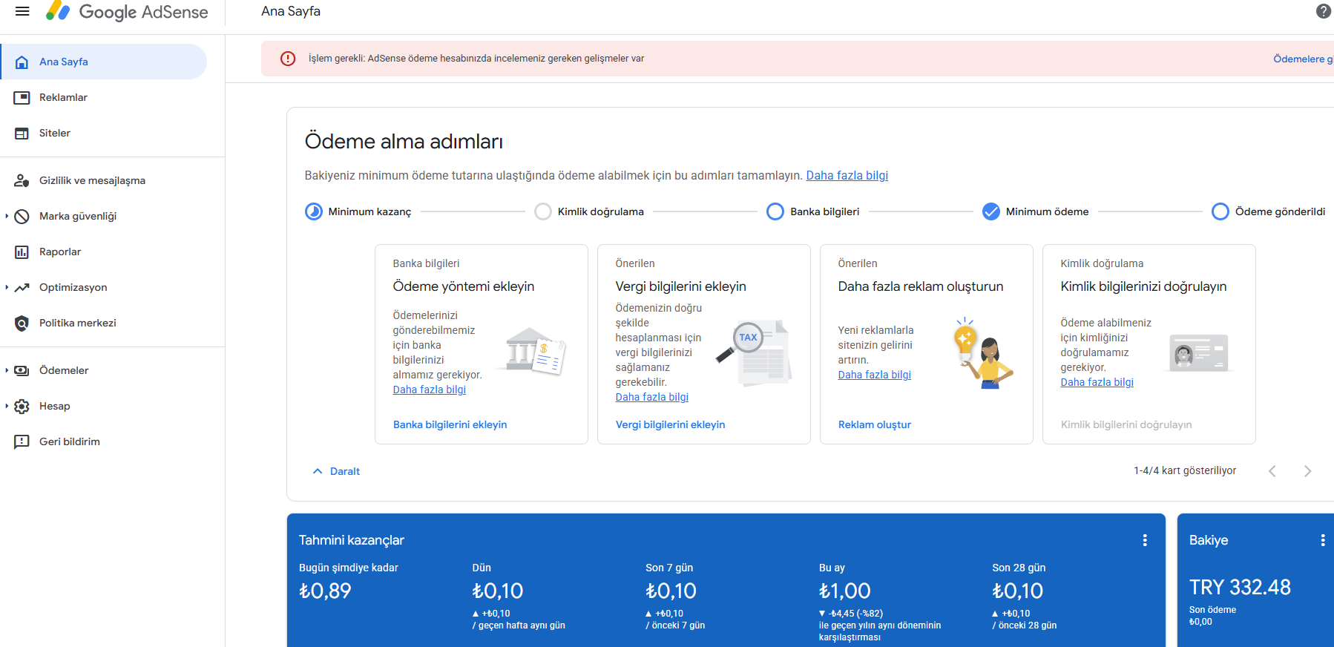Open the help question mark icon

[x=1323, y=11]
